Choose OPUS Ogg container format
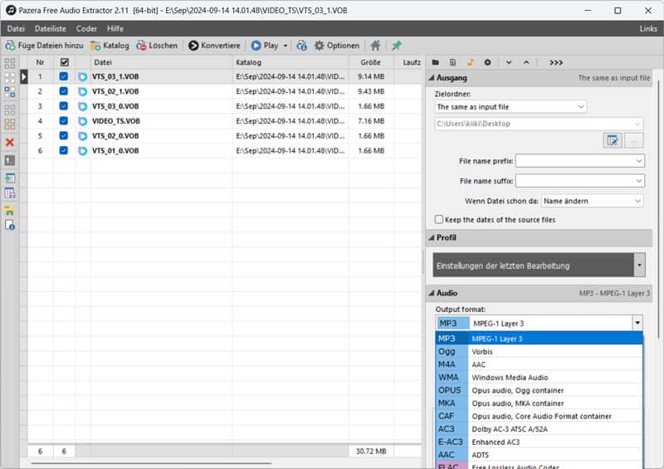 pos(539,390)
